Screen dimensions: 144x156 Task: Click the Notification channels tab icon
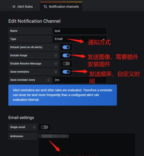click(x=45, y=7)
